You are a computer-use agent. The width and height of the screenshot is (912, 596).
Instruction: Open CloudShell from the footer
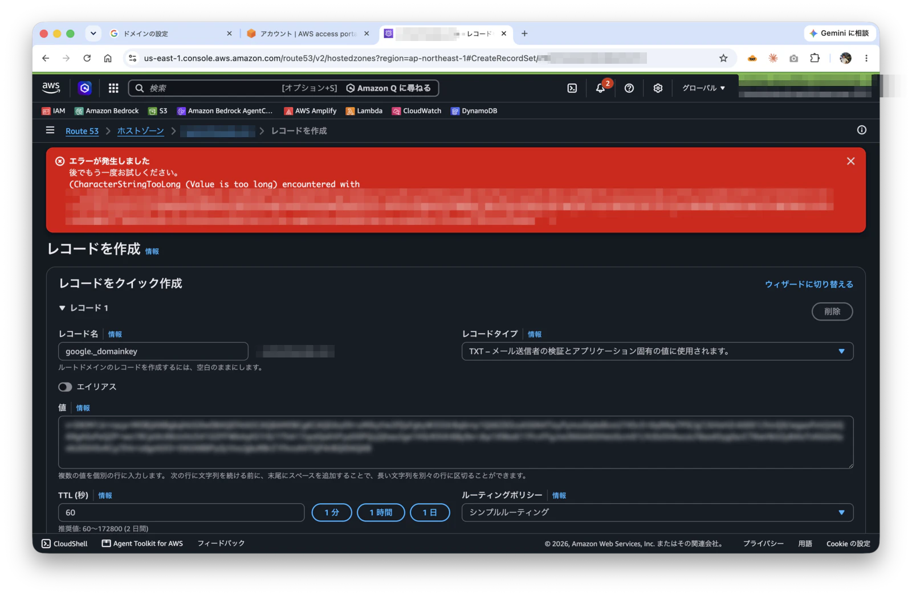pos(65,544)
